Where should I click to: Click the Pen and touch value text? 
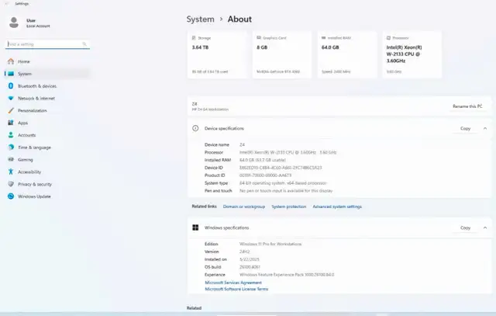286,191
